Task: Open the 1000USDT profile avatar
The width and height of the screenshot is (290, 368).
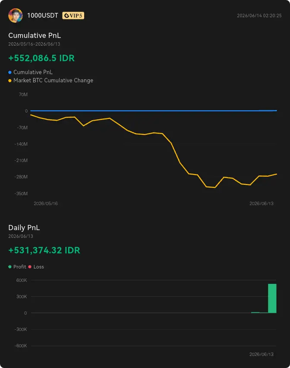Action: pos(16,16)
